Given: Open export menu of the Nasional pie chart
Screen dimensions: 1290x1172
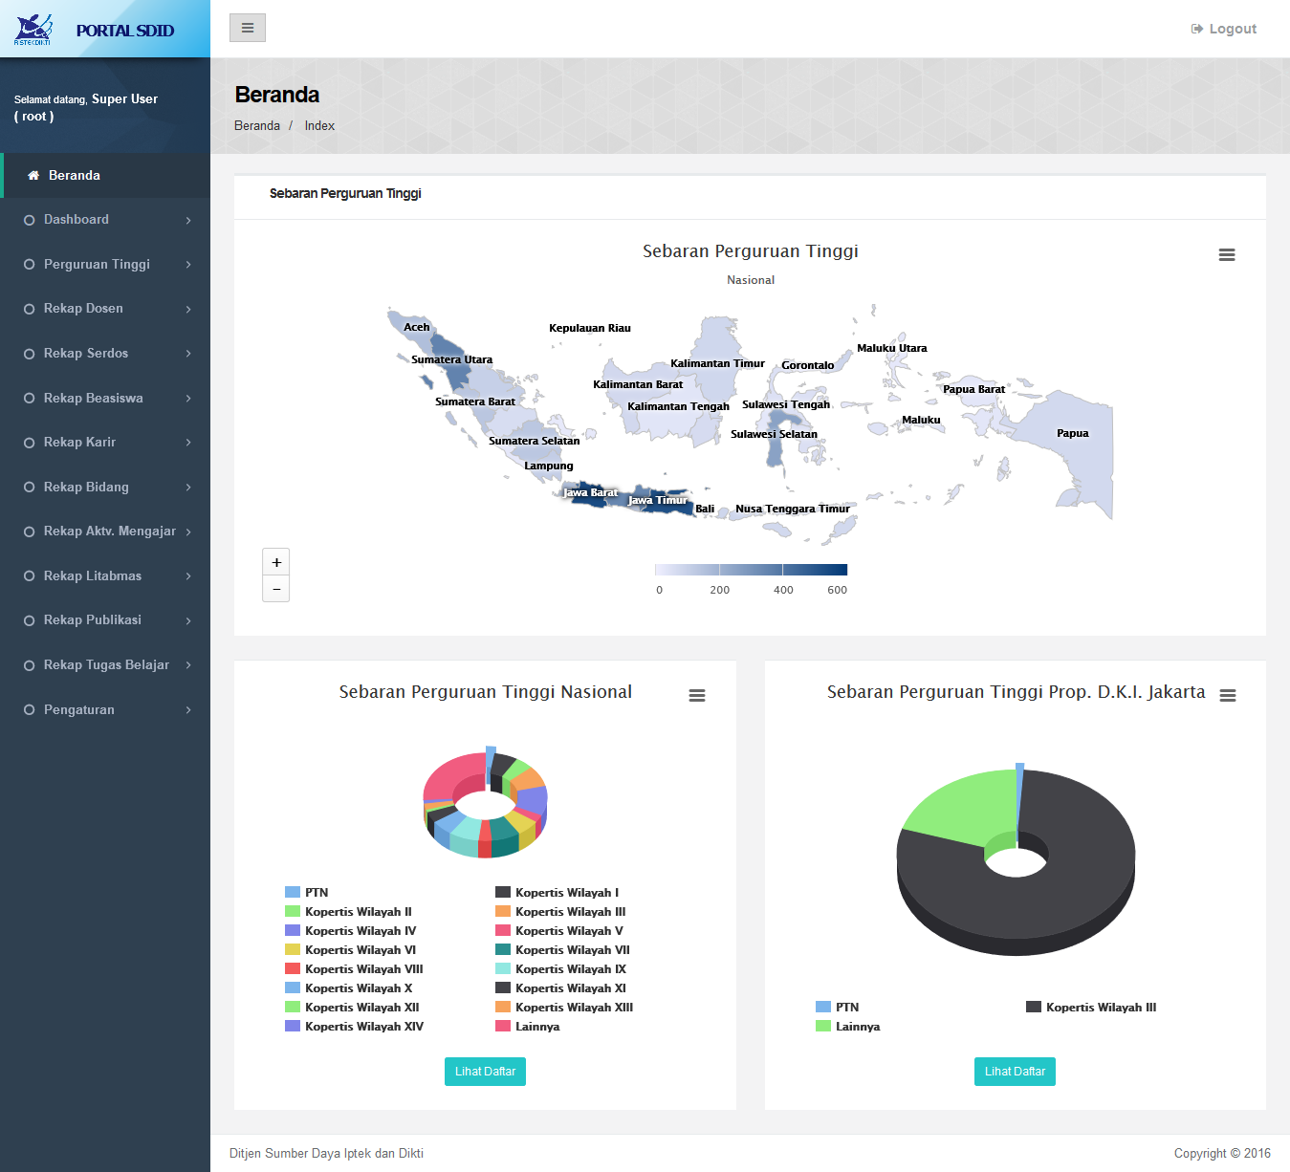Looking at the screenshot, I should point(696,695).
